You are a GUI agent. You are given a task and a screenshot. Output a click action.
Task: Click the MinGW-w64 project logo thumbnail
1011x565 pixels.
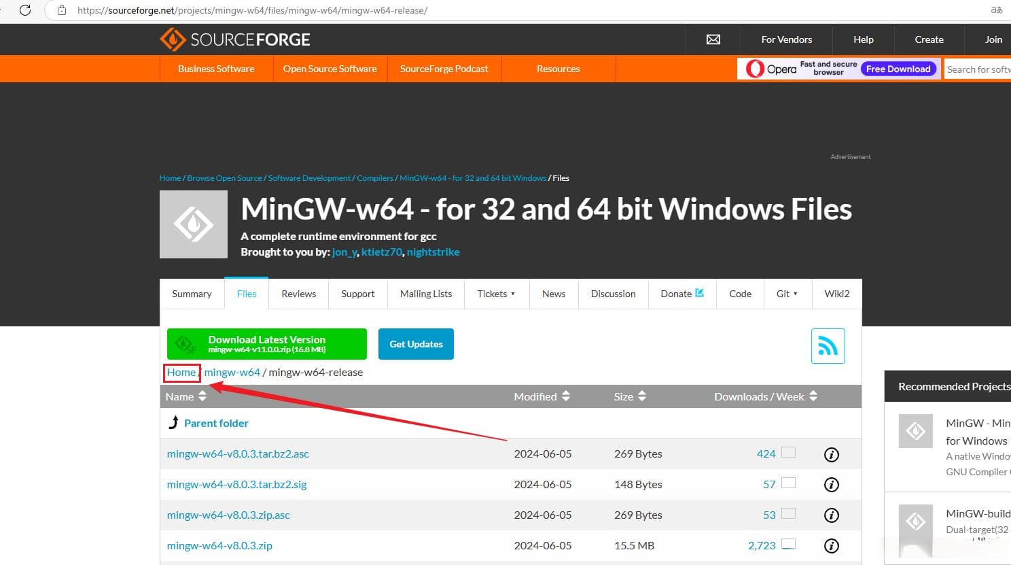[x=194, y=224]
